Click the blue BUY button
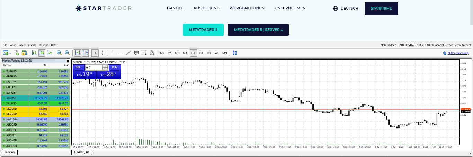Screen dimensions: 473x157 [115, 67]
